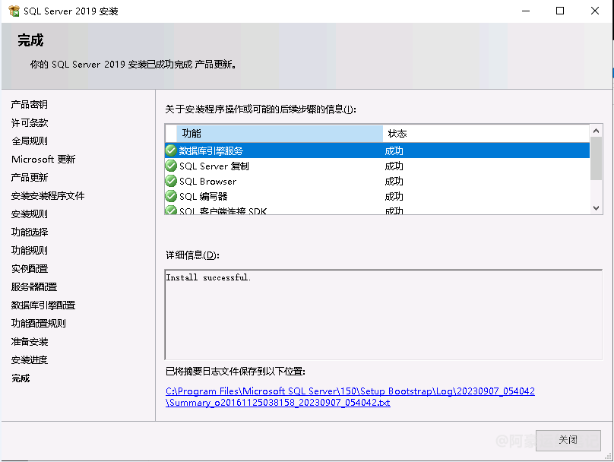Viewport: 614px width, 462px height.
Task: Click the 服务器配置 step
Action: pos(34,287)
